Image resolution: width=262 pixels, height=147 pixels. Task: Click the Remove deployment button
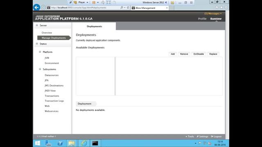click(x=184, y=54)
